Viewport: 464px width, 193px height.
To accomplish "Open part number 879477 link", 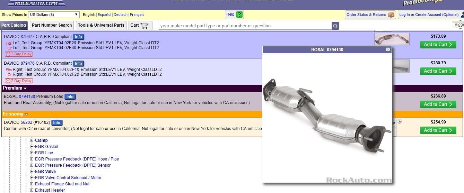I will (x=27, y=37).
